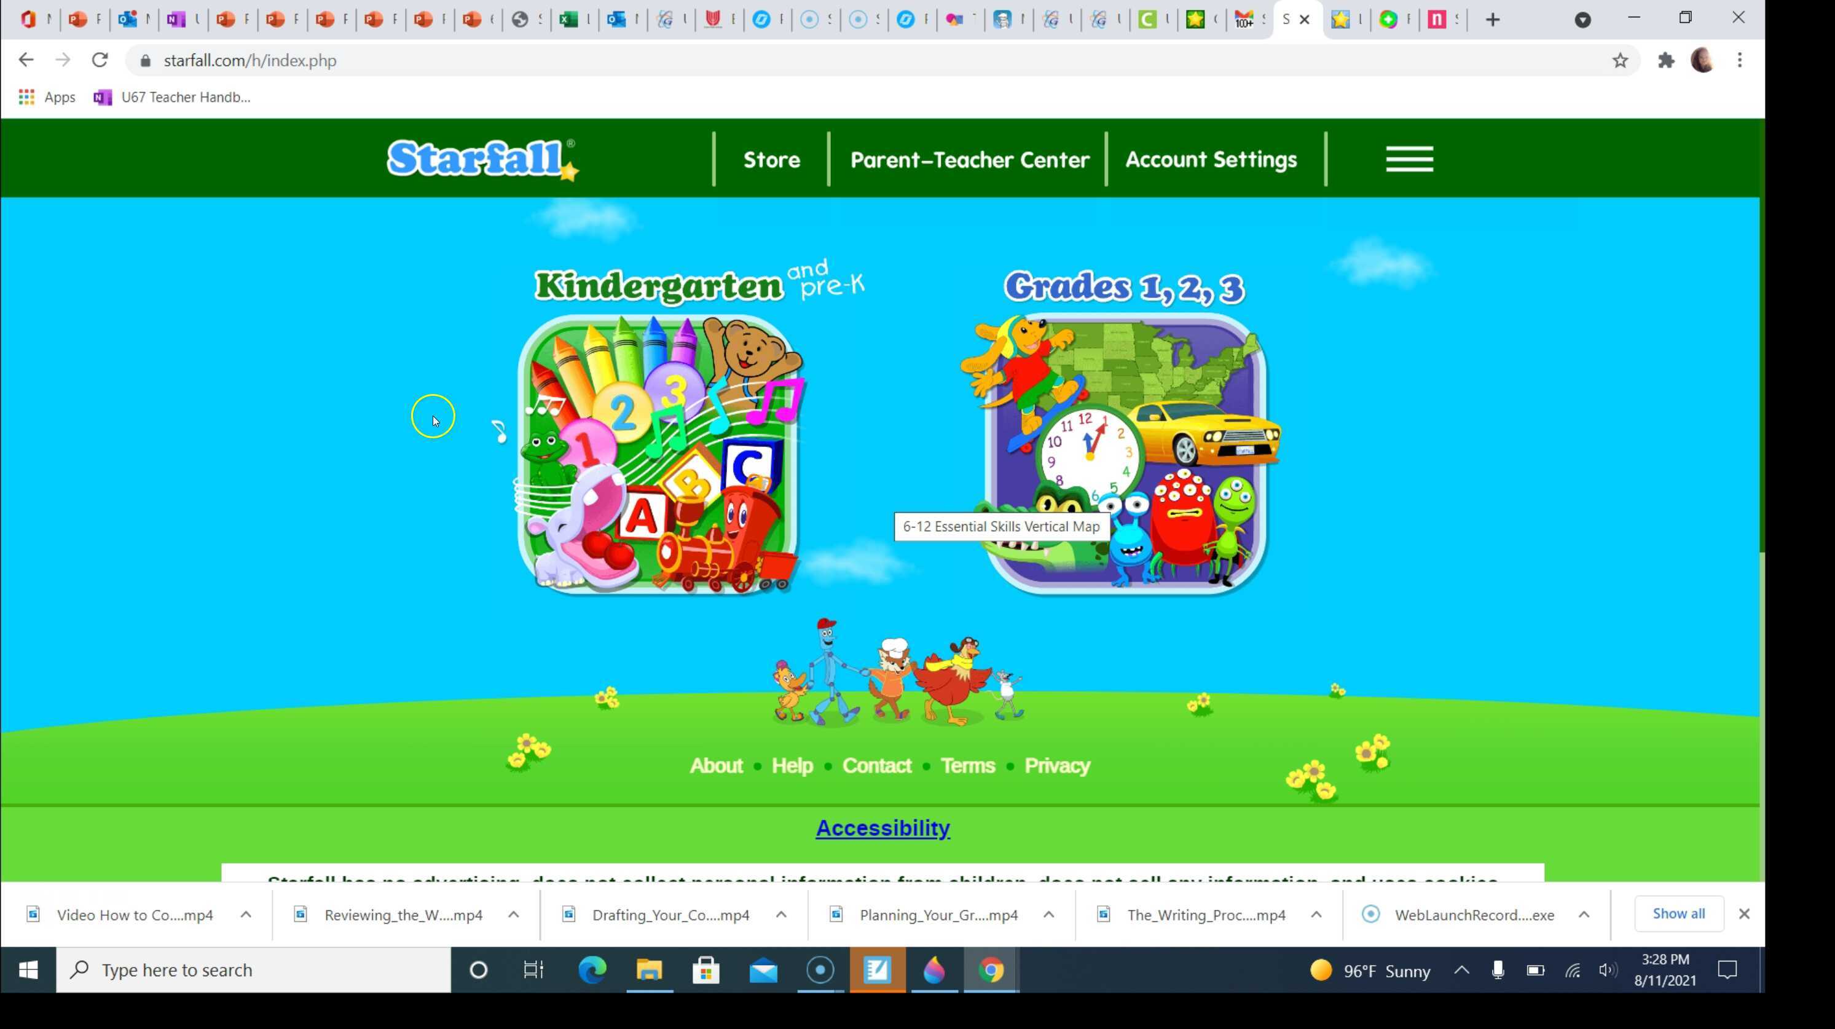Viewport: 1835px width, 1029px height.
Task: Expand options for Video How to Co....mp4
Action: click(246, 914)
